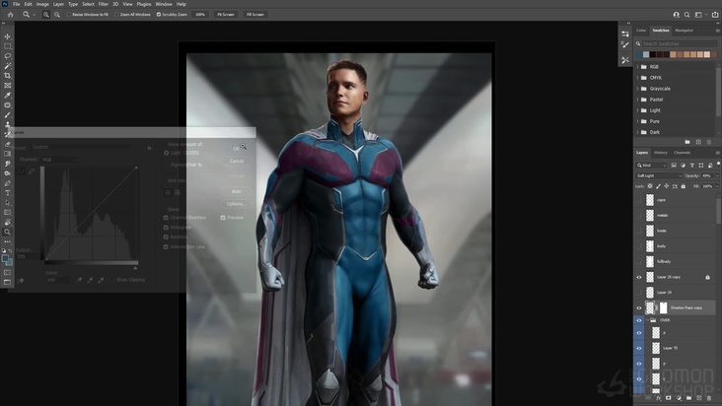Expand the RGB swatch group

(638, 67)
